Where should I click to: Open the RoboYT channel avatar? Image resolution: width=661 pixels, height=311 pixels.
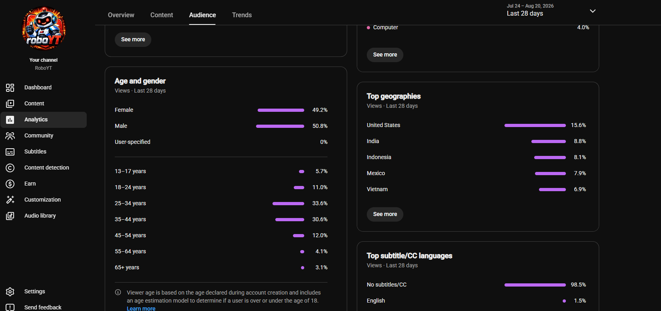click(x=44, y=28)
